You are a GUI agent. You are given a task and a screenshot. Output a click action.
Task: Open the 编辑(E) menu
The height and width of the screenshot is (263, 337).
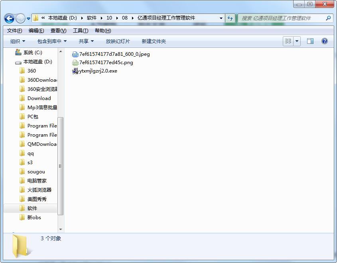tap(36, 31)
